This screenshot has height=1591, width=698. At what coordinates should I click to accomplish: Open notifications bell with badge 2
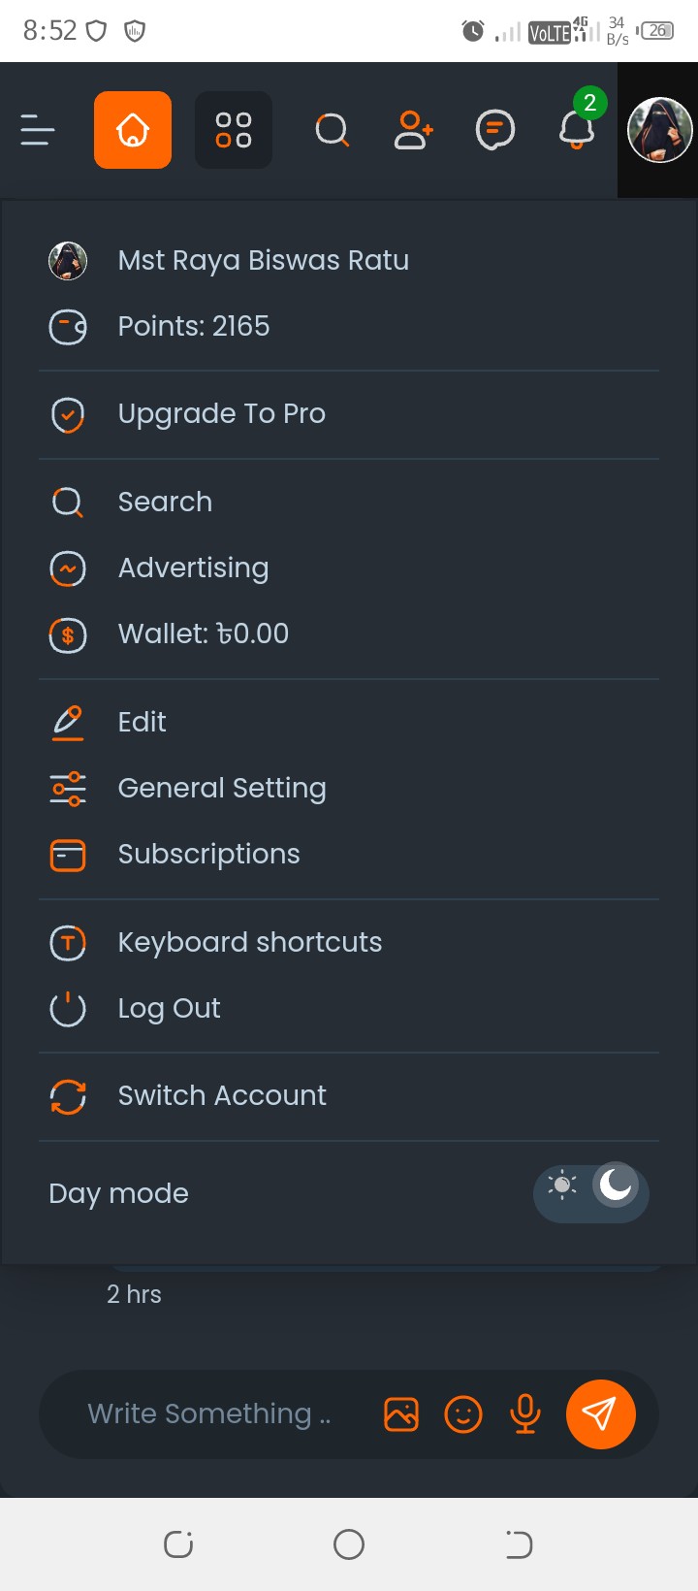pos(578,126)
